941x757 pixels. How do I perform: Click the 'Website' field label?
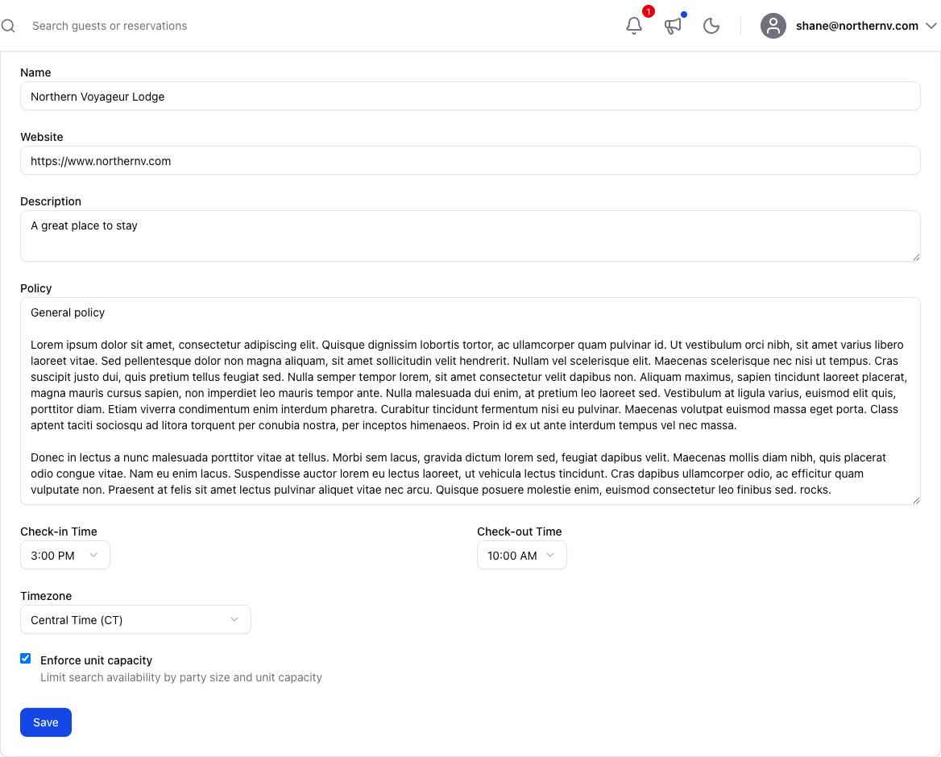[x=41, y=137]
